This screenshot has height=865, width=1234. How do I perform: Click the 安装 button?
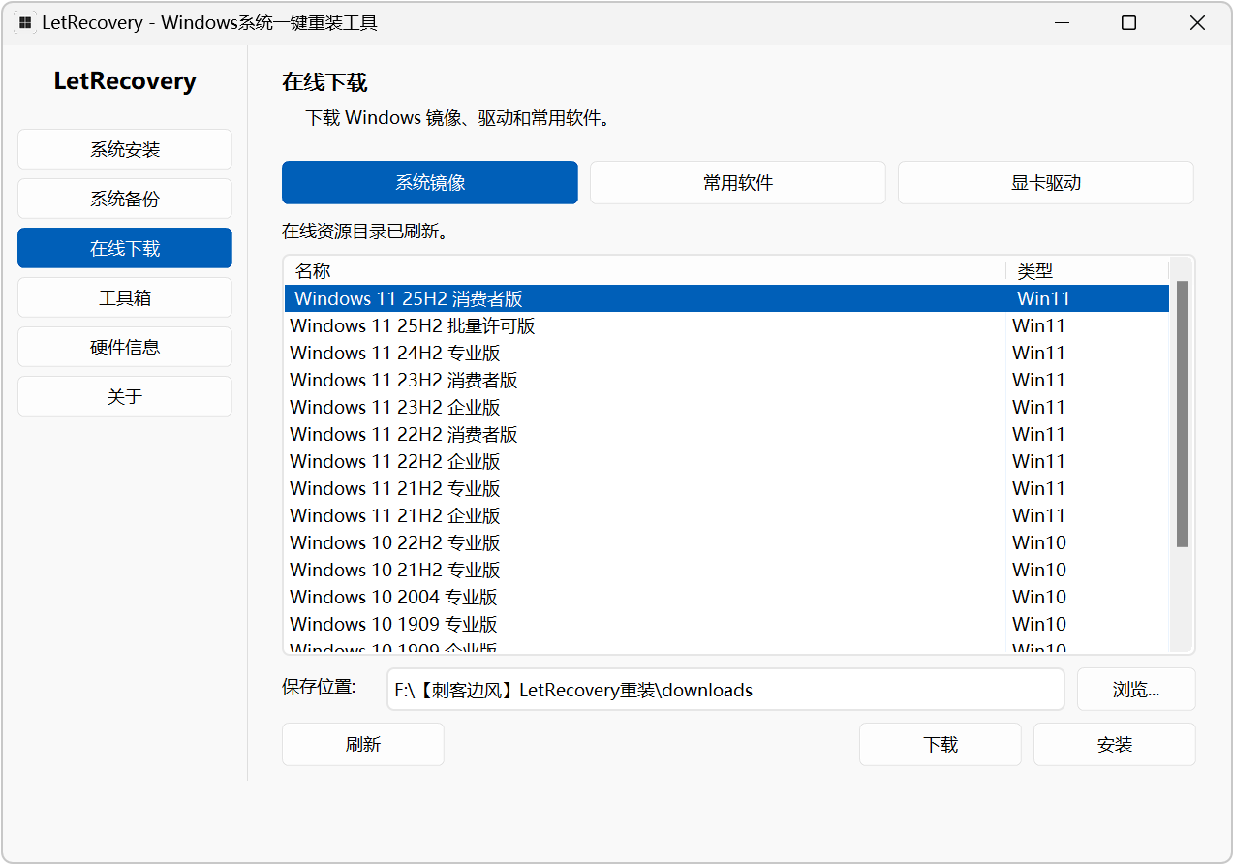coord(1115,744)
